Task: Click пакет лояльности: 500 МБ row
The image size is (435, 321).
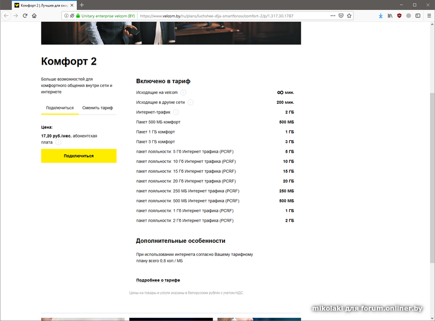Action: click(x=215, y=201)
